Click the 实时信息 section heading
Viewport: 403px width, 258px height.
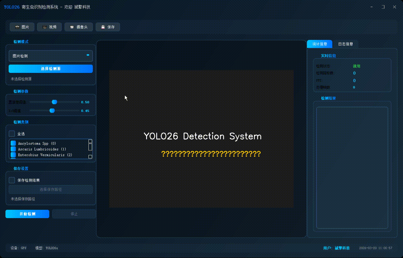point(328,56)
